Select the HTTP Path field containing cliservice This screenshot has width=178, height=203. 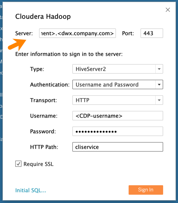click(x=118, y=147)
